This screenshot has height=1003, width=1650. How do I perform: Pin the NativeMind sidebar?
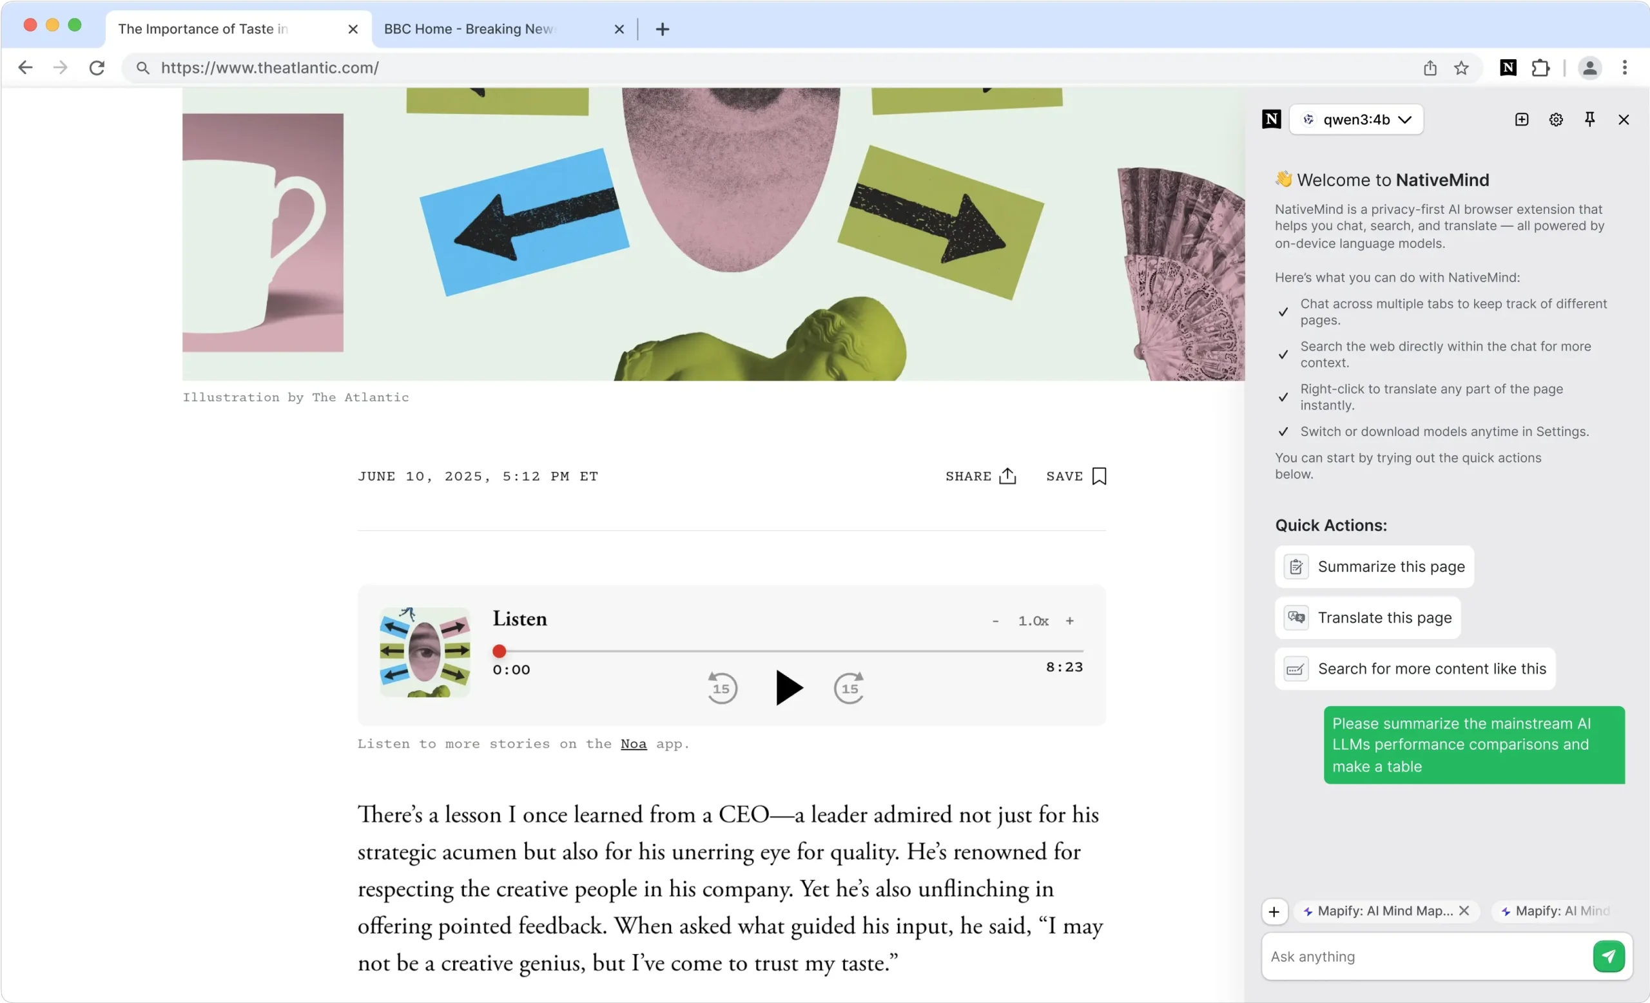(1589, 119)
